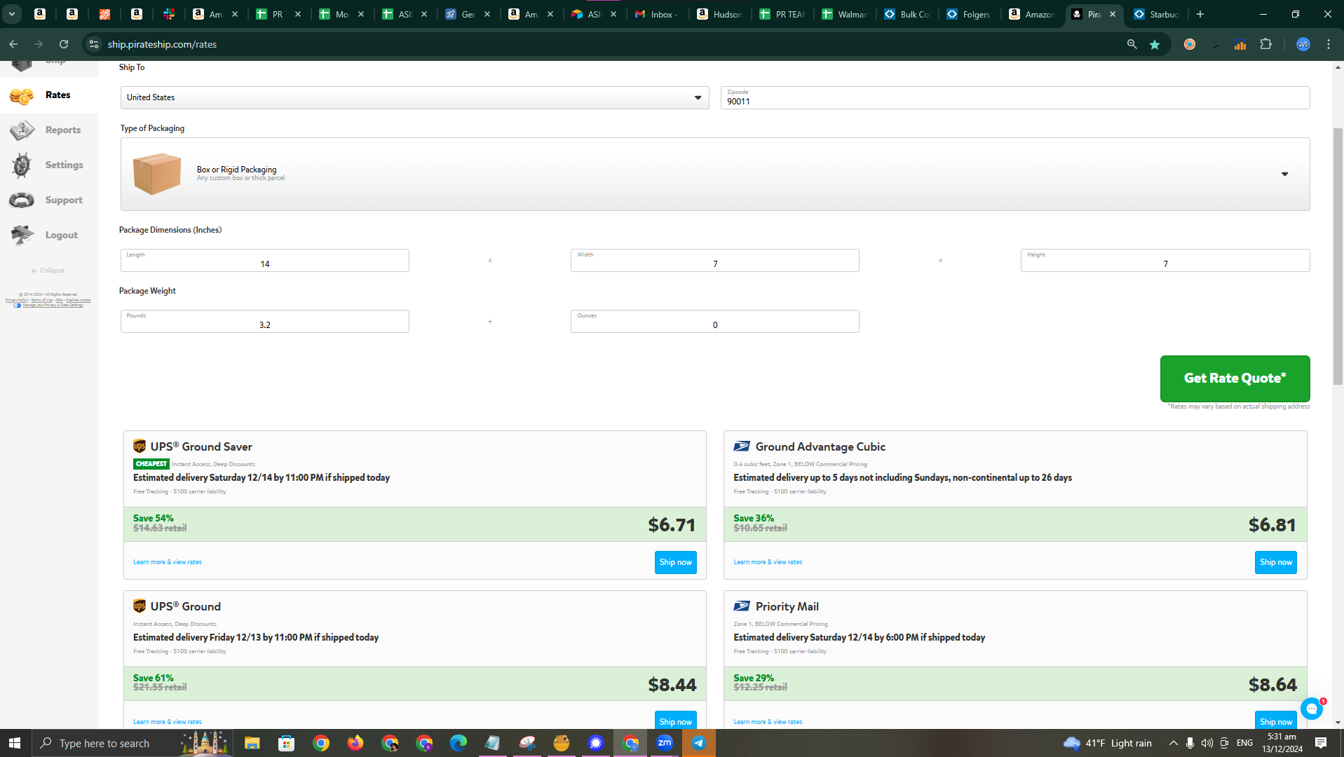Open the United States country dropdown
Viewport: 1344px width, 757px height.
(414, 97)
